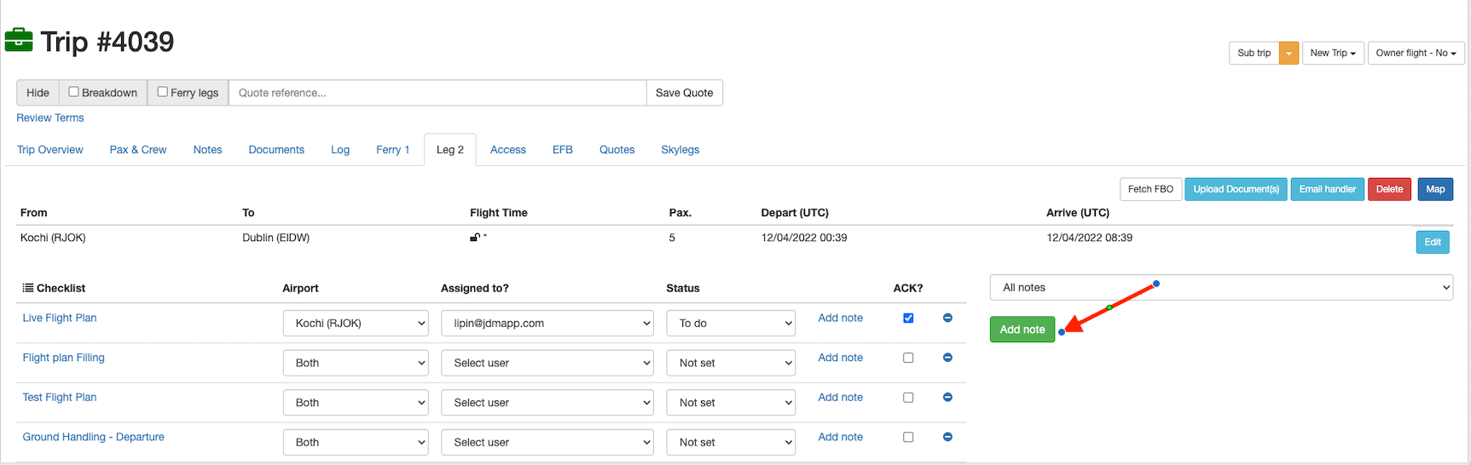Click the Checklist list icon

tap(28, 288)
